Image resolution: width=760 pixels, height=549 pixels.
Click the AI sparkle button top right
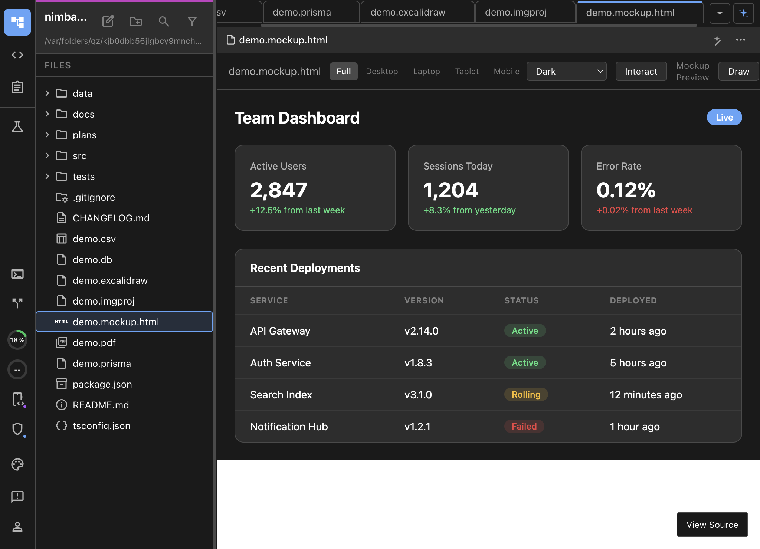pyautogui.click(x=744, y=13)
